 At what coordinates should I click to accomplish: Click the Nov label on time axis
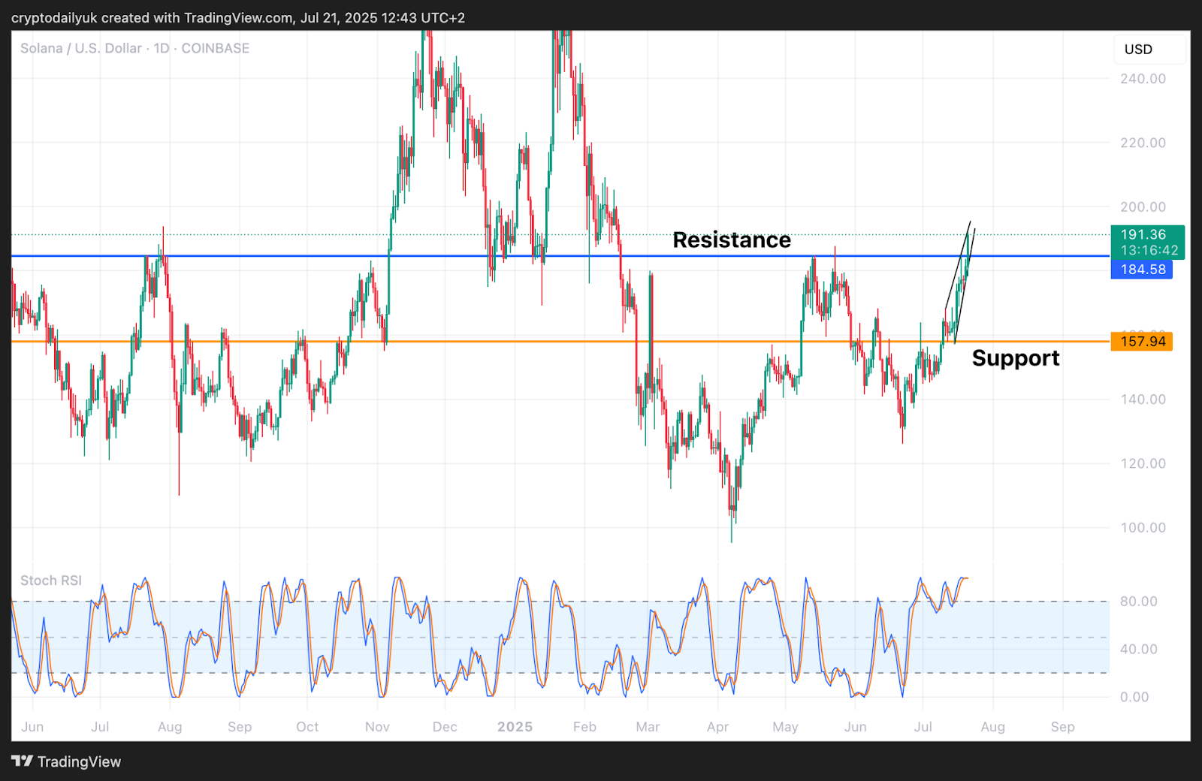point(377,727)
